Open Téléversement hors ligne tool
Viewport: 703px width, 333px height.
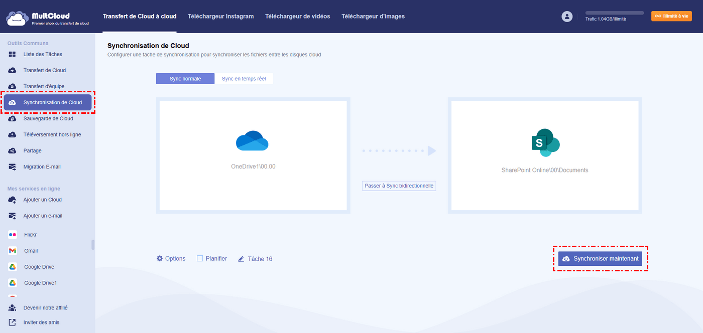click(x=52, y=134)
